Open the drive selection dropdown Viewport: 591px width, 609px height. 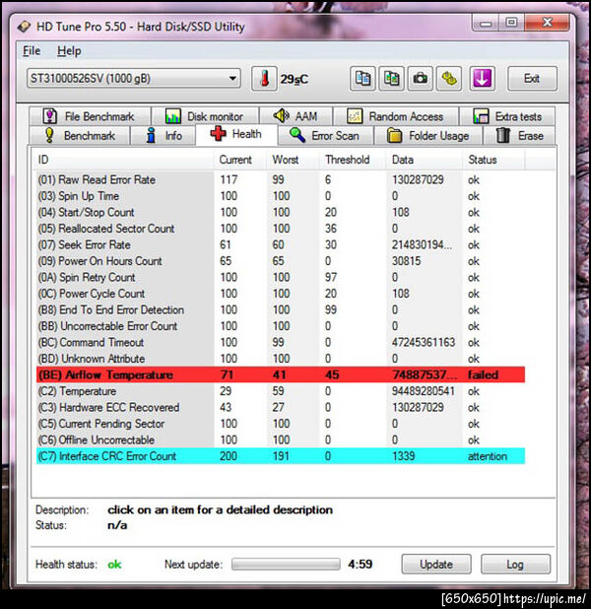pyautogui.click(x=134, y=79)
